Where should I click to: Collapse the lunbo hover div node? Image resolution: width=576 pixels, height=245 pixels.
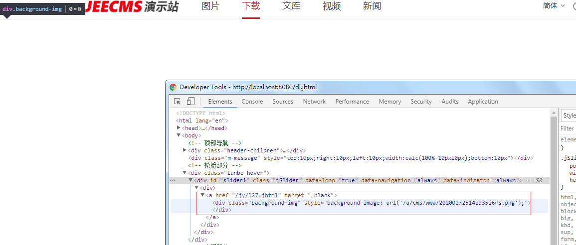click(185, 173)
